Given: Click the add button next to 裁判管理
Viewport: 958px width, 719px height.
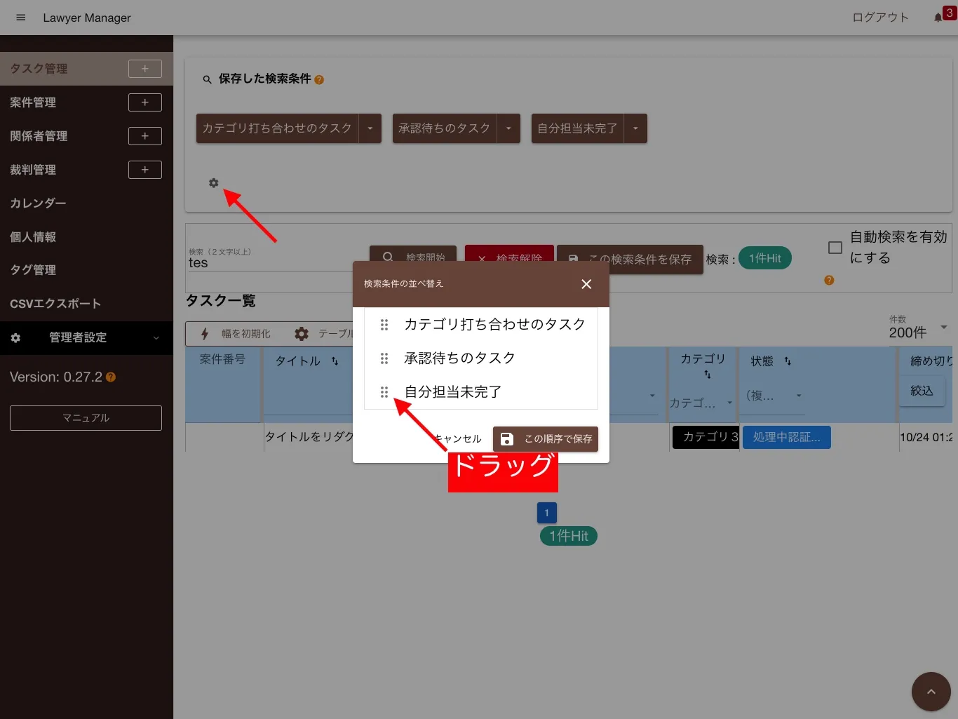Looking at the screenshot, I should tap(145, 170).
